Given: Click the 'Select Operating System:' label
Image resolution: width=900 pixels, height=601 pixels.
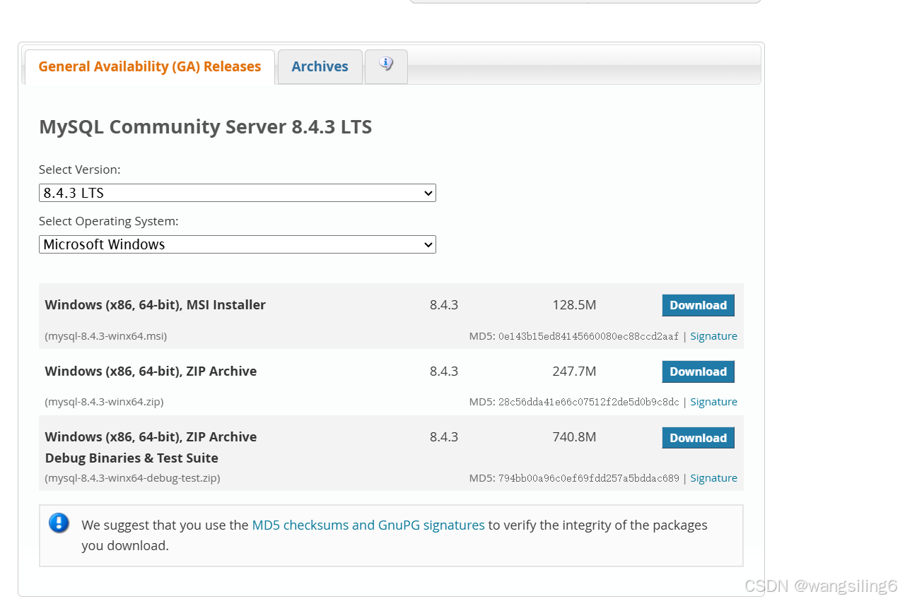Looking at the screenshot, I should pos(109,221).
